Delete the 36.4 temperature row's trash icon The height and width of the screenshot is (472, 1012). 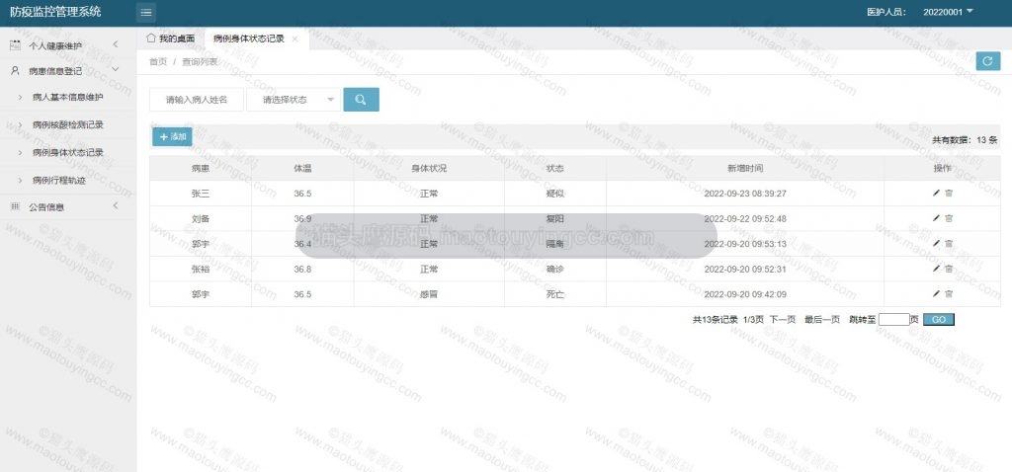(949, 243)
